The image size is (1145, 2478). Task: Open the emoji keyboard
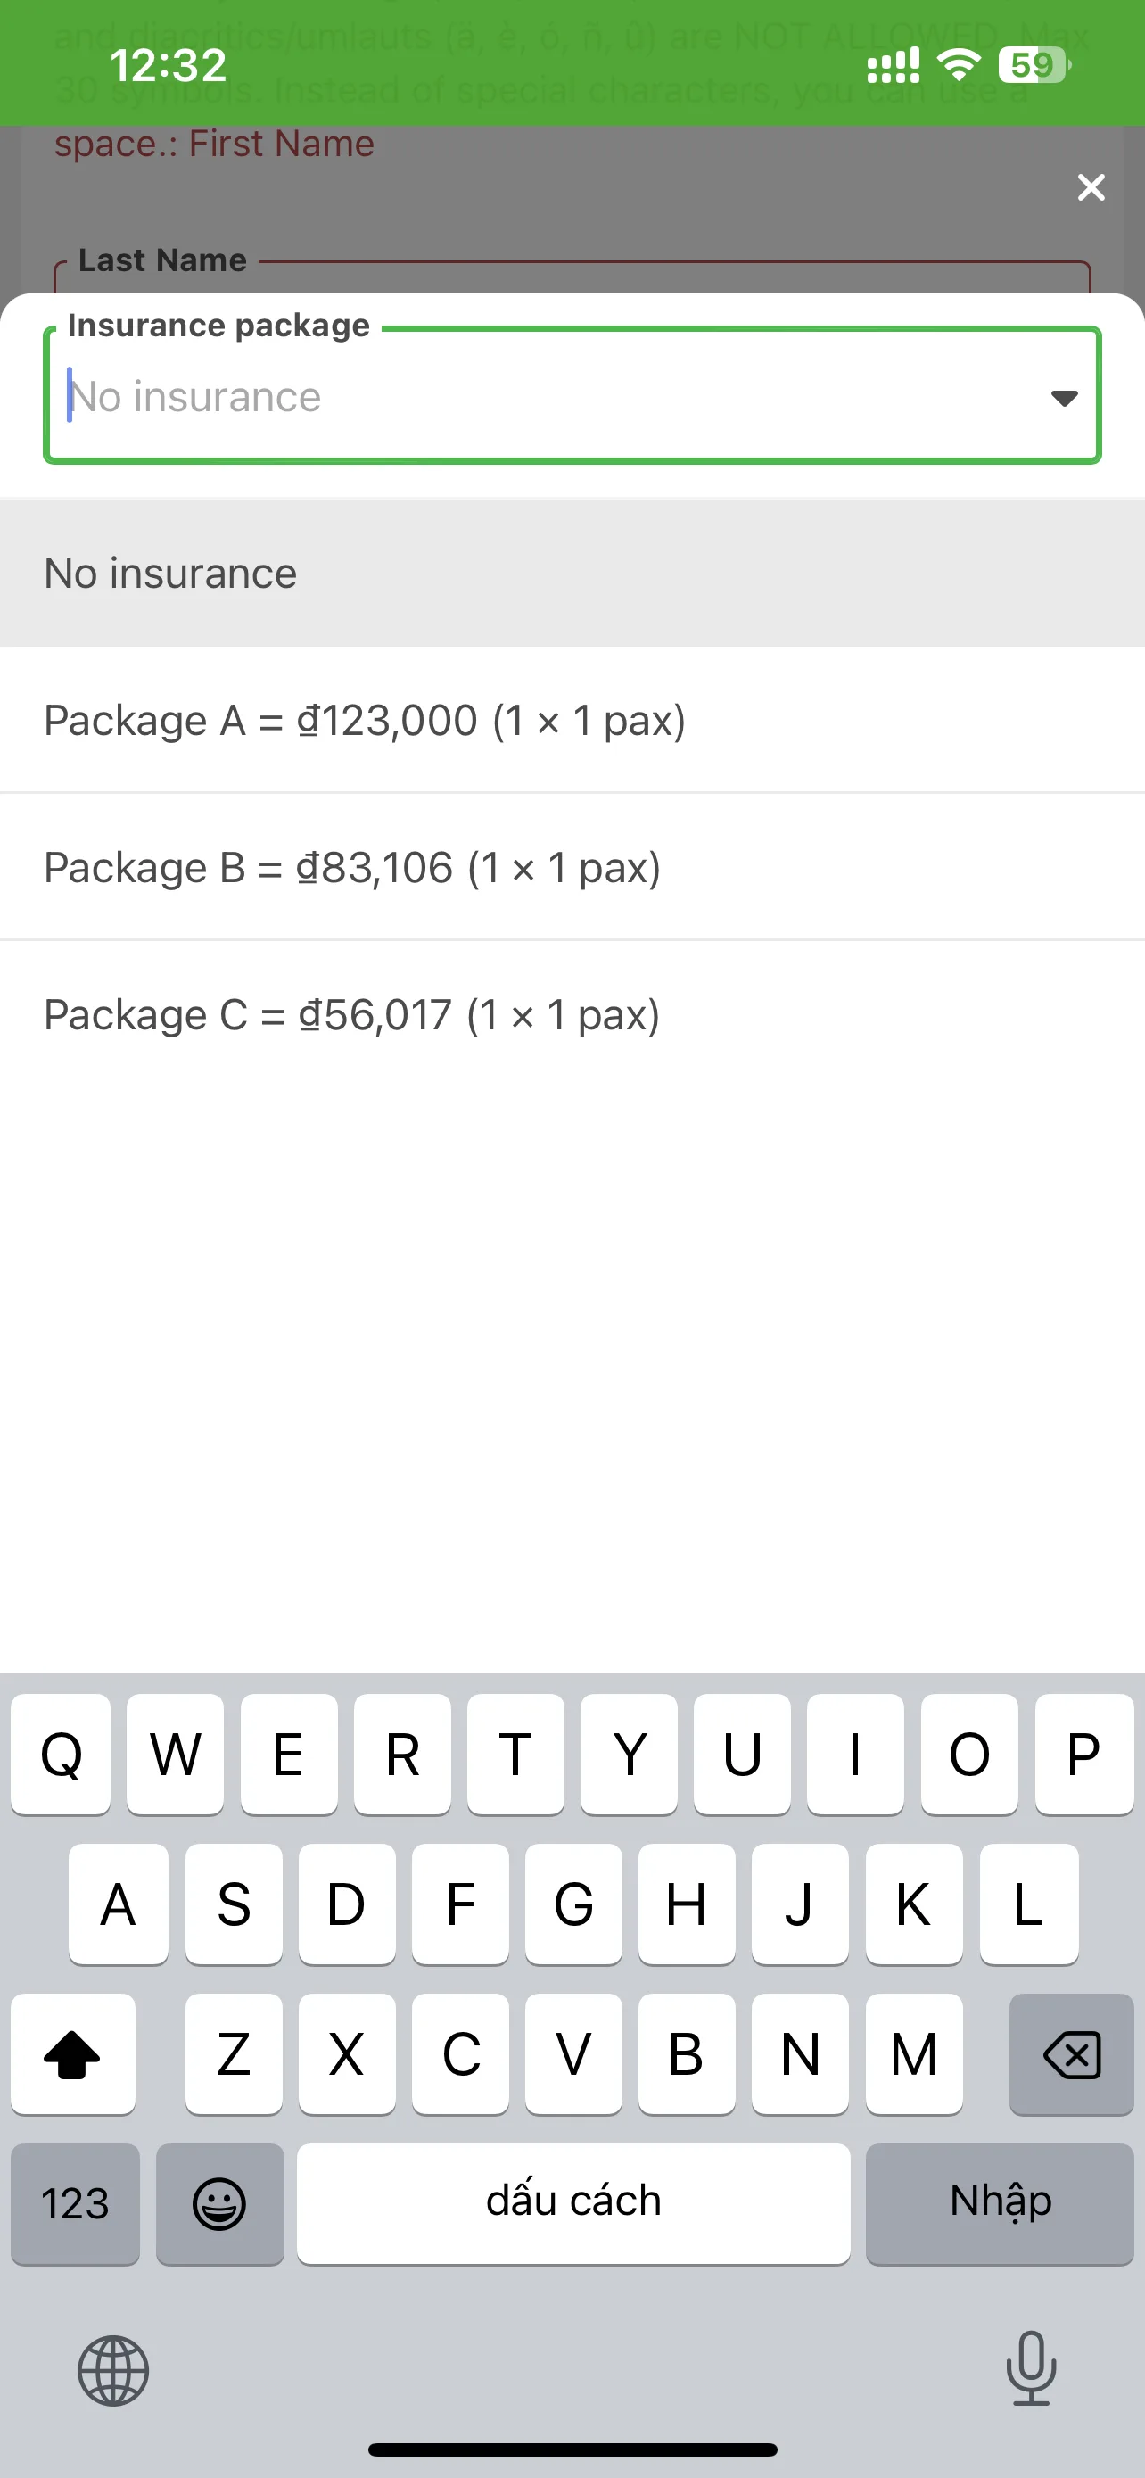pyautogui.click(x=219, y=2203)
